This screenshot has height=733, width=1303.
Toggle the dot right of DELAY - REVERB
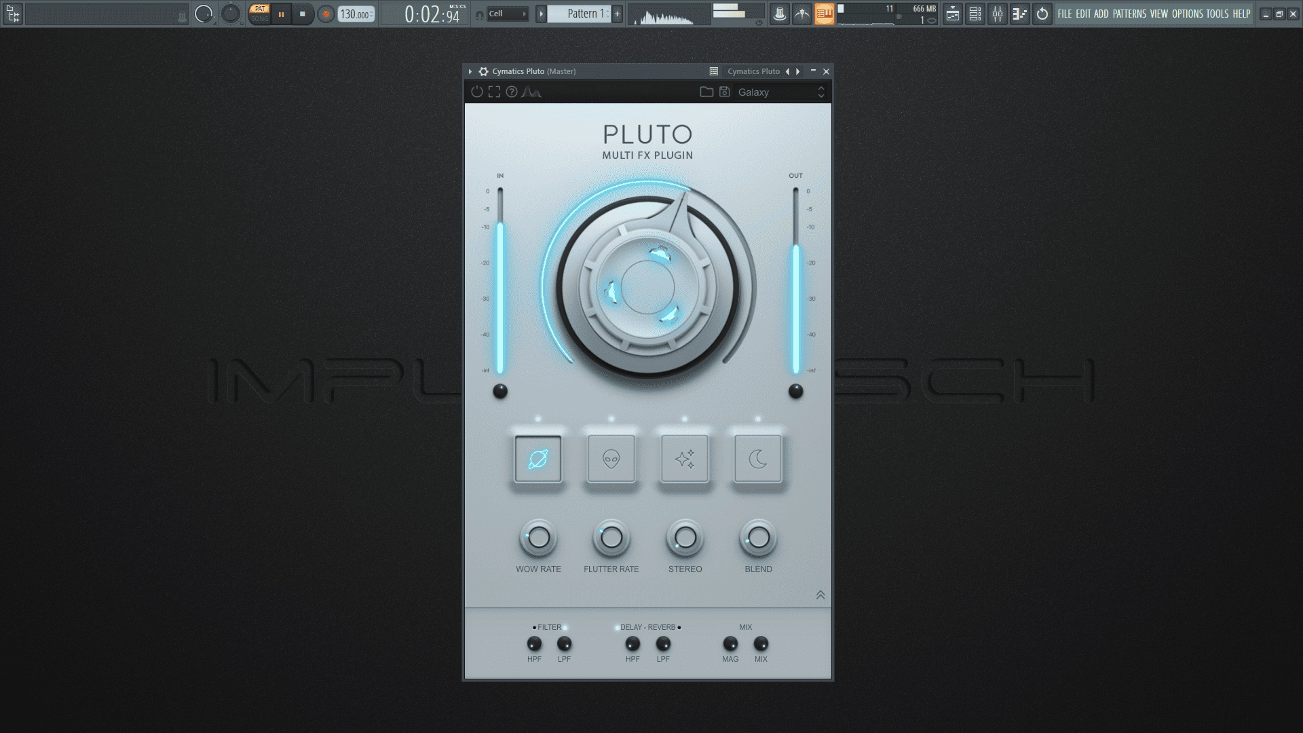679,628
